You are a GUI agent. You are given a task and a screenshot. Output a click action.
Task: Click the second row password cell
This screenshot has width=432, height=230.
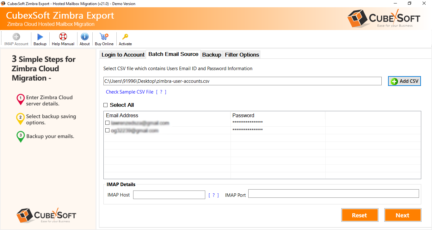pos(278,130)
